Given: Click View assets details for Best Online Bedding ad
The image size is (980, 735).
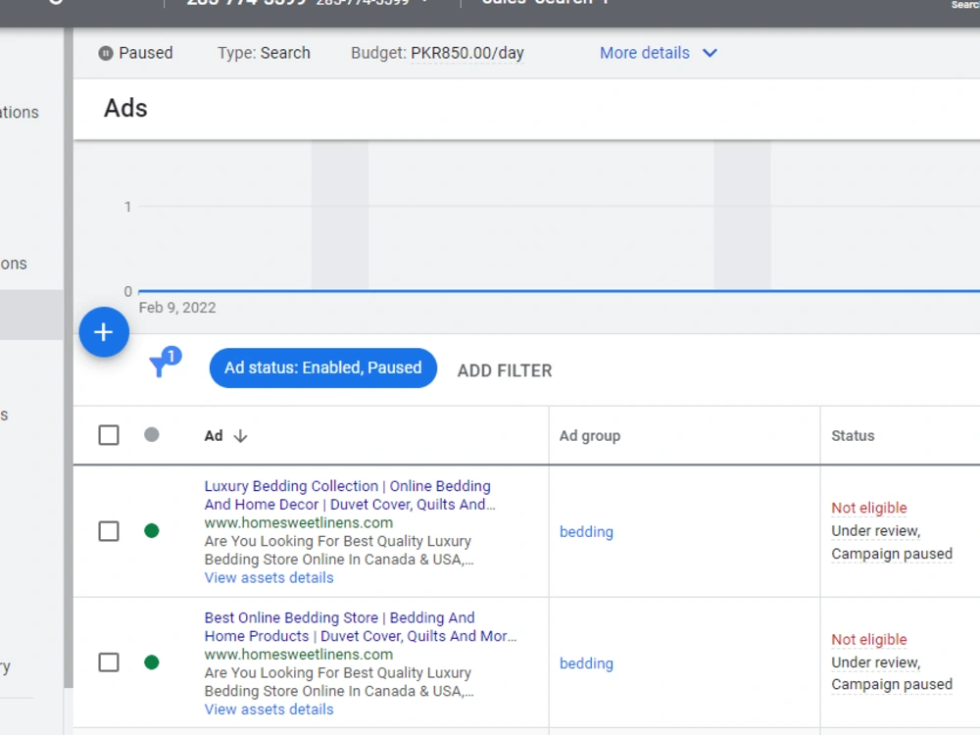Looking at the screenshot, I should [x=269, y=710].
